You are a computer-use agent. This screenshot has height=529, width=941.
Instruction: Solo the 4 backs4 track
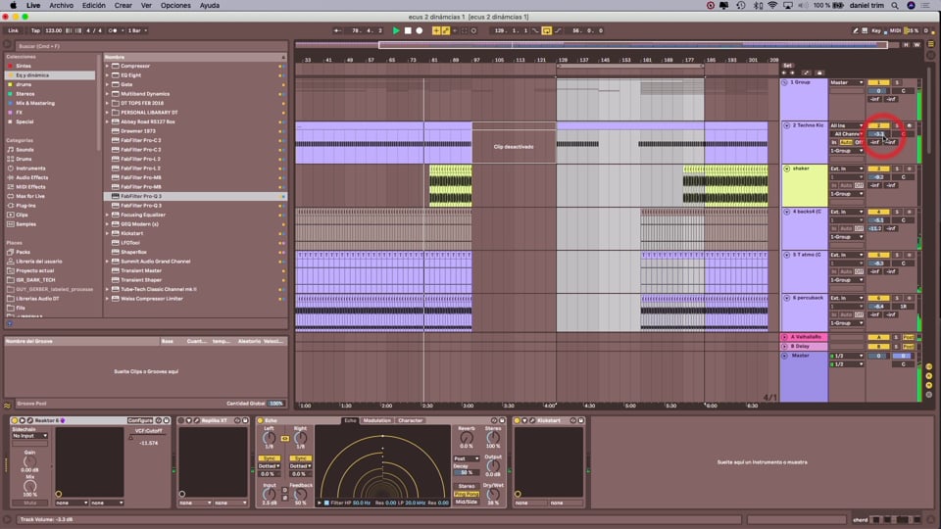pos(897,212)
